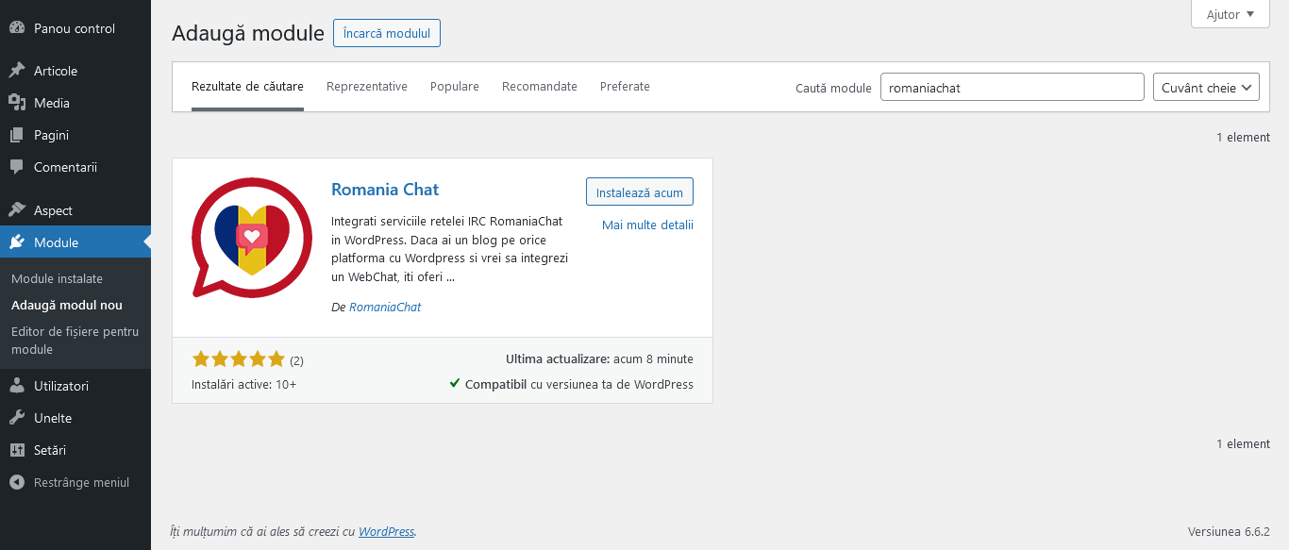Focus the Caută module search field

[1013, 88]
